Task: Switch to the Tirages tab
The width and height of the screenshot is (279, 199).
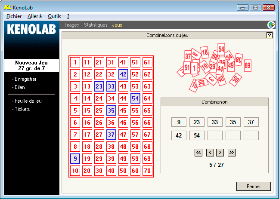Action: 71,25
